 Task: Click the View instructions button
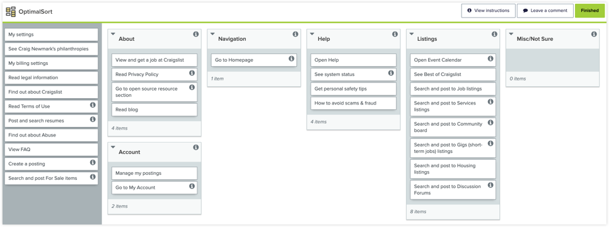[488, 11]
